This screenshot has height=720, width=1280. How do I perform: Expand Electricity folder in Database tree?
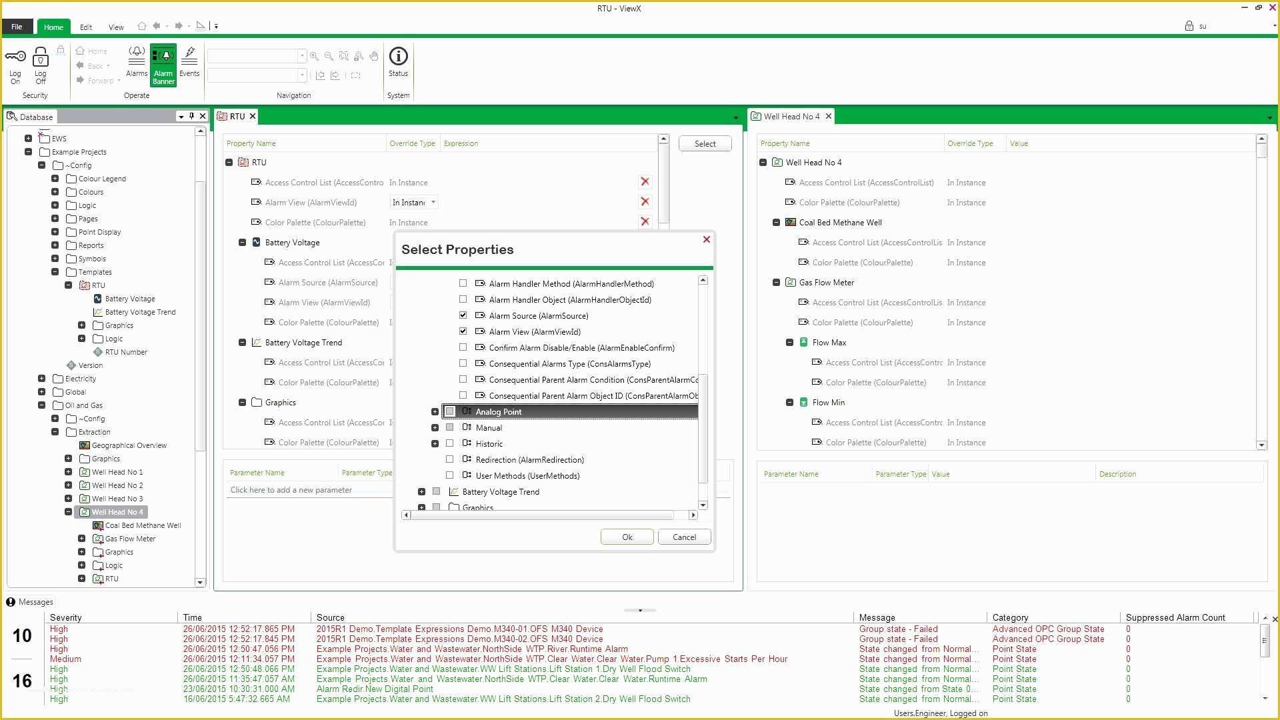41,379
